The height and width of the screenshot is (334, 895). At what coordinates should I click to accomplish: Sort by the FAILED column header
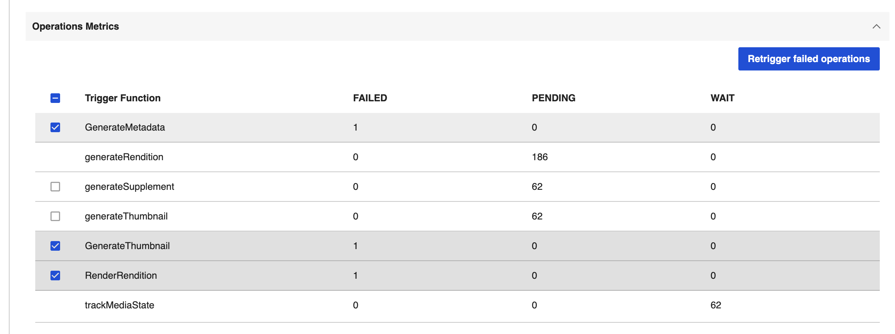[x=369, y=97]
